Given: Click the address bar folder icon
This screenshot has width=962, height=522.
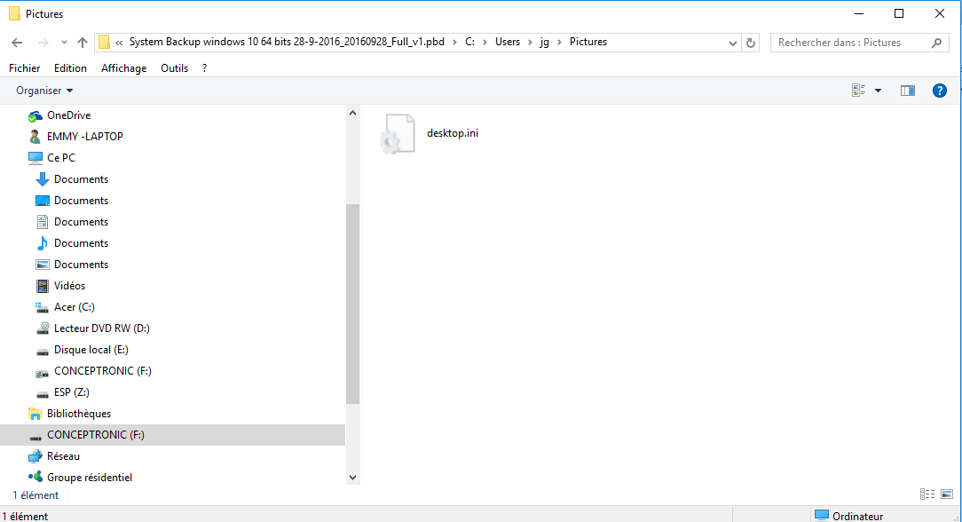Looking at the screenshot, I should 105,42.
